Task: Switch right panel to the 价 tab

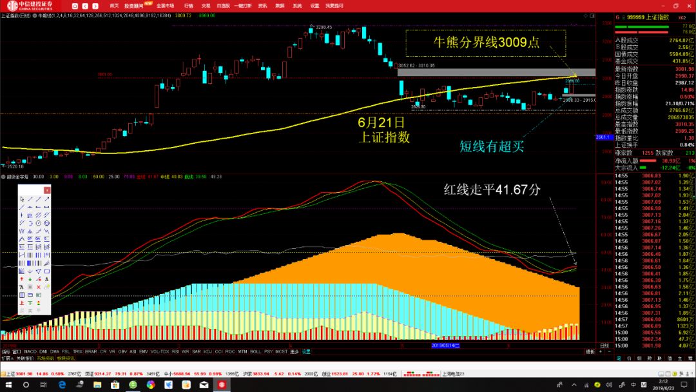Action: (629, 358)
